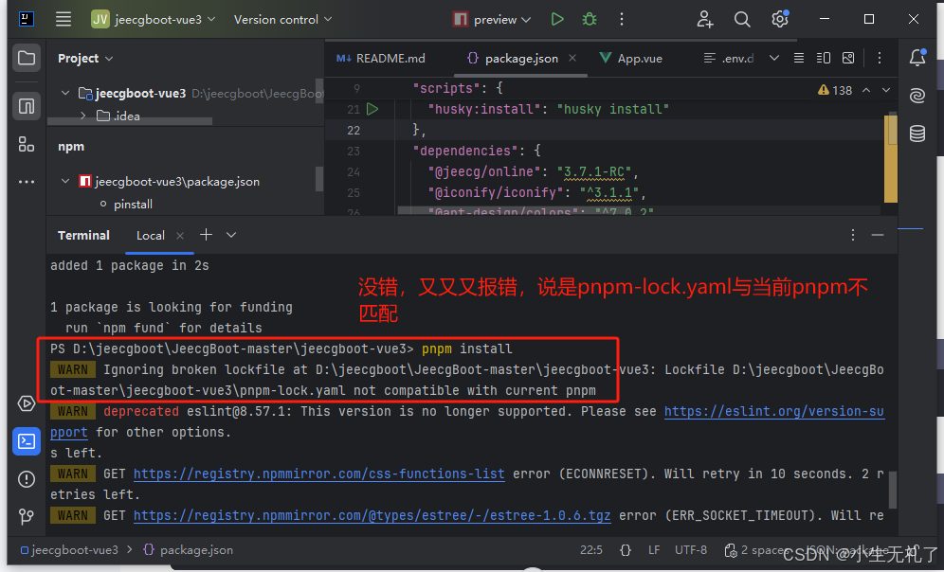Change LF line separator setting
Image resolution: width=944 pixels, height=572 pixels.
tap(654, 550)
